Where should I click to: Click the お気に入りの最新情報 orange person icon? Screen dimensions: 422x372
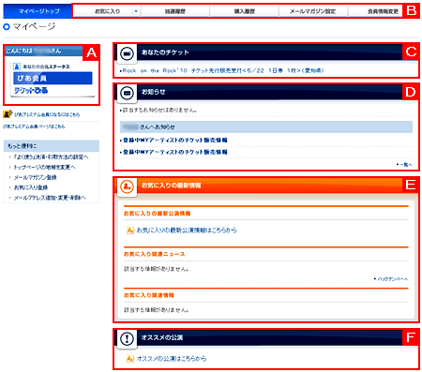coord(127,186)
